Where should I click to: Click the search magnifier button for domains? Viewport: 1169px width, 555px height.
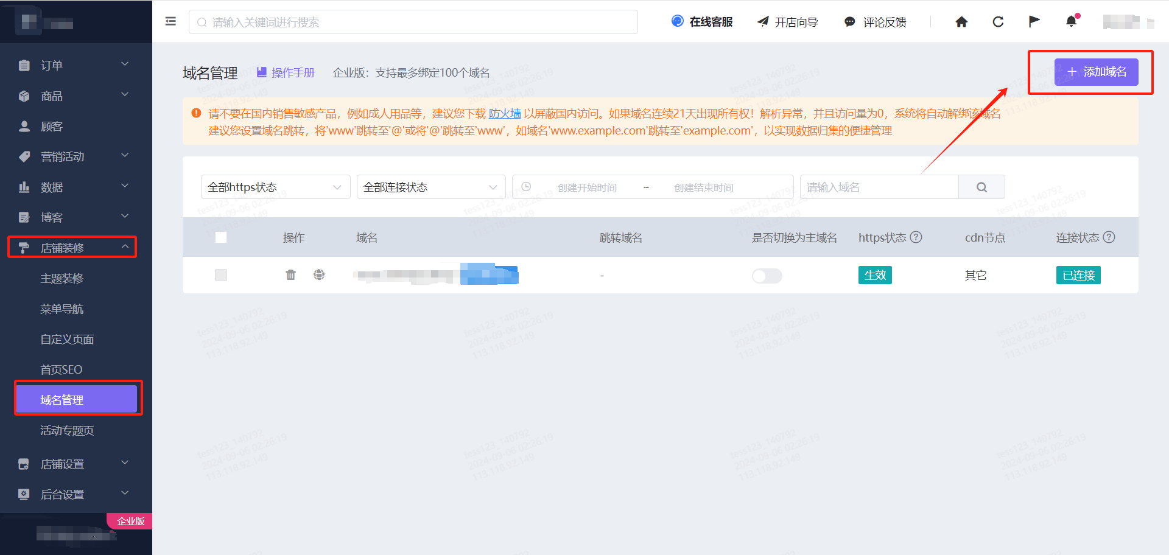pos(981,187)
